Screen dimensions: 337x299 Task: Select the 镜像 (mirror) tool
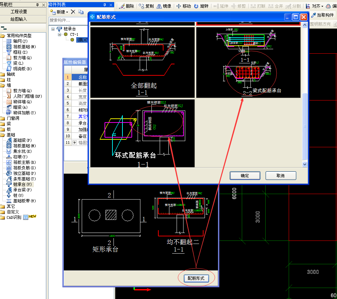tap(164, 6)
